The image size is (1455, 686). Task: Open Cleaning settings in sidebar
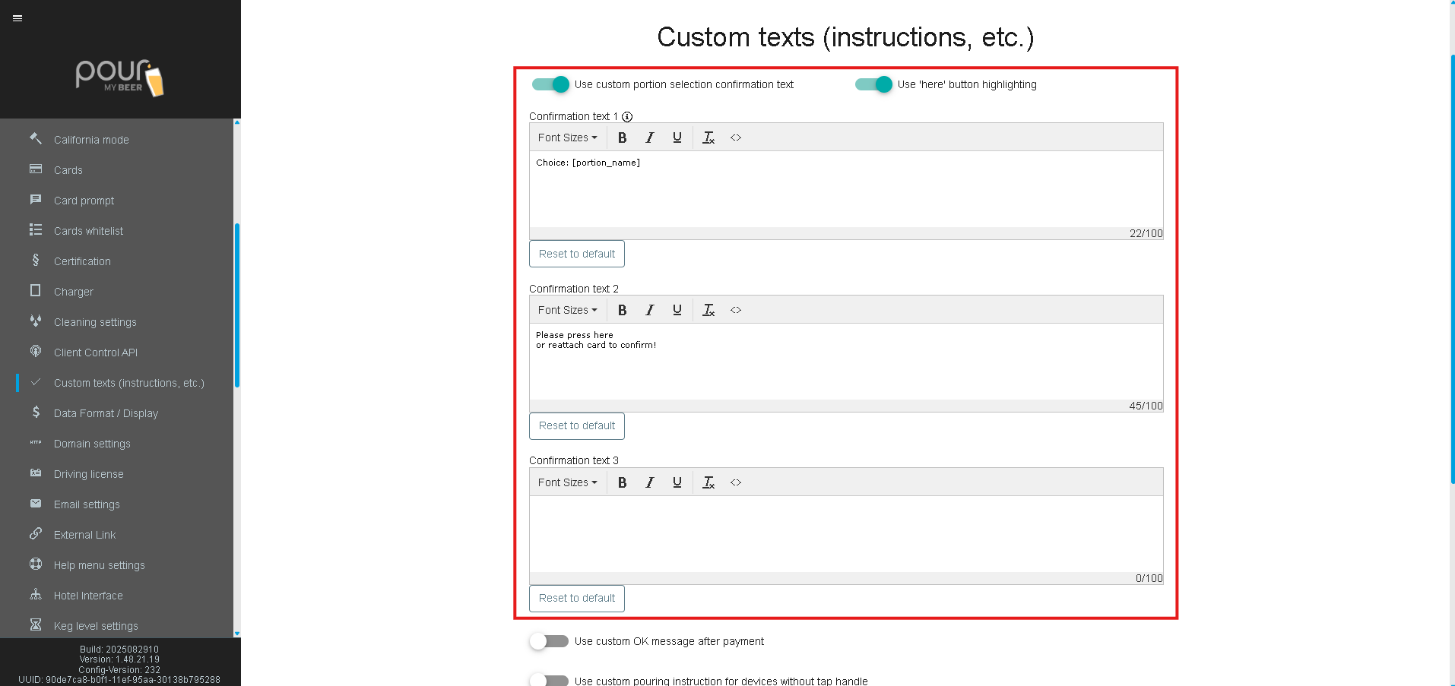point(95,322)
